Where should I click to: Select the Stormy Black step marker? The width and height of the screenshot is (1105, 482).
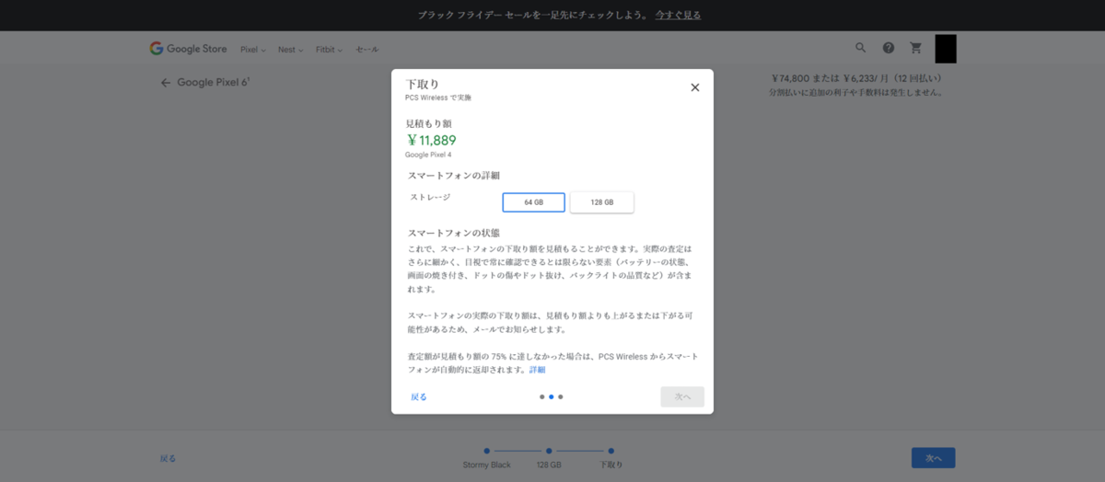[x=487, y=451]
